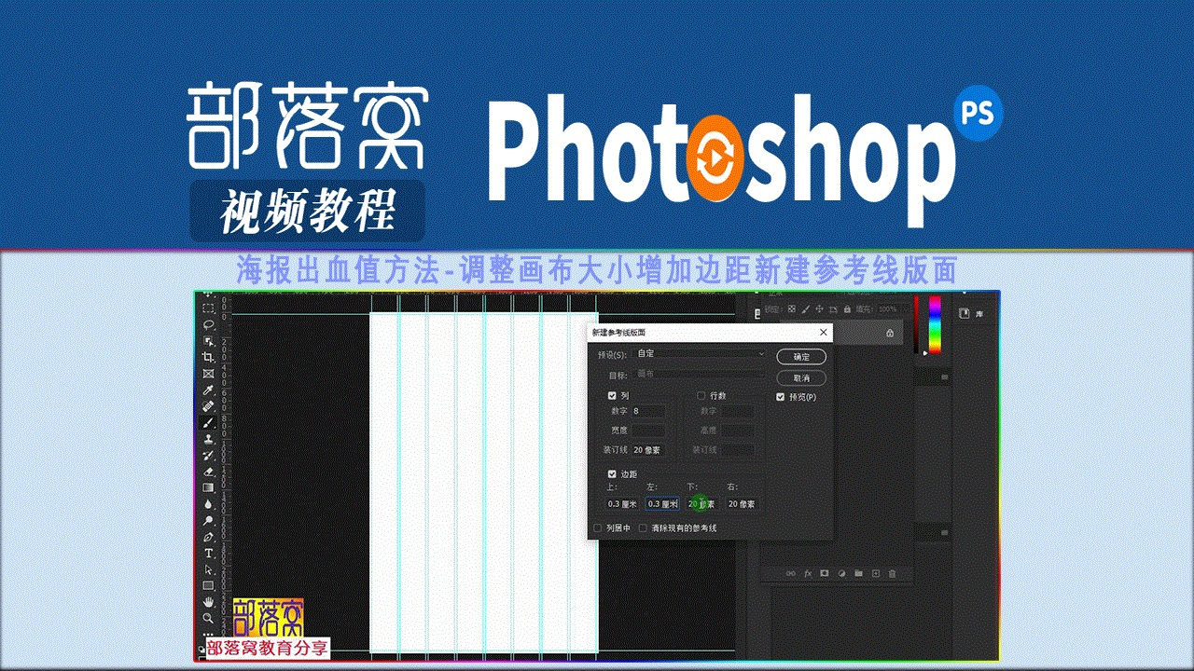
Task: Select the Eraser tool
Action: point(208,472)
